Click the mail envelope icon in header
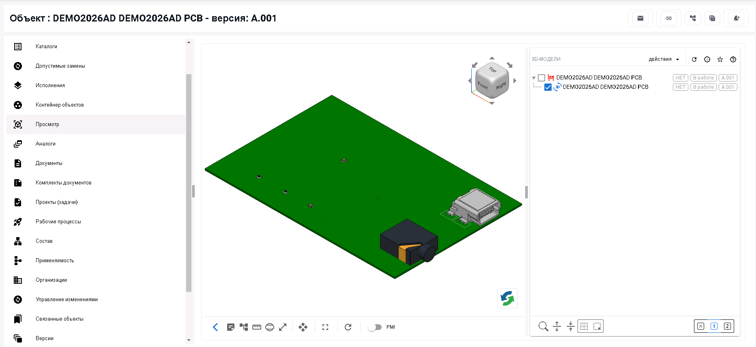756x347 pixels. pos(640,18)
